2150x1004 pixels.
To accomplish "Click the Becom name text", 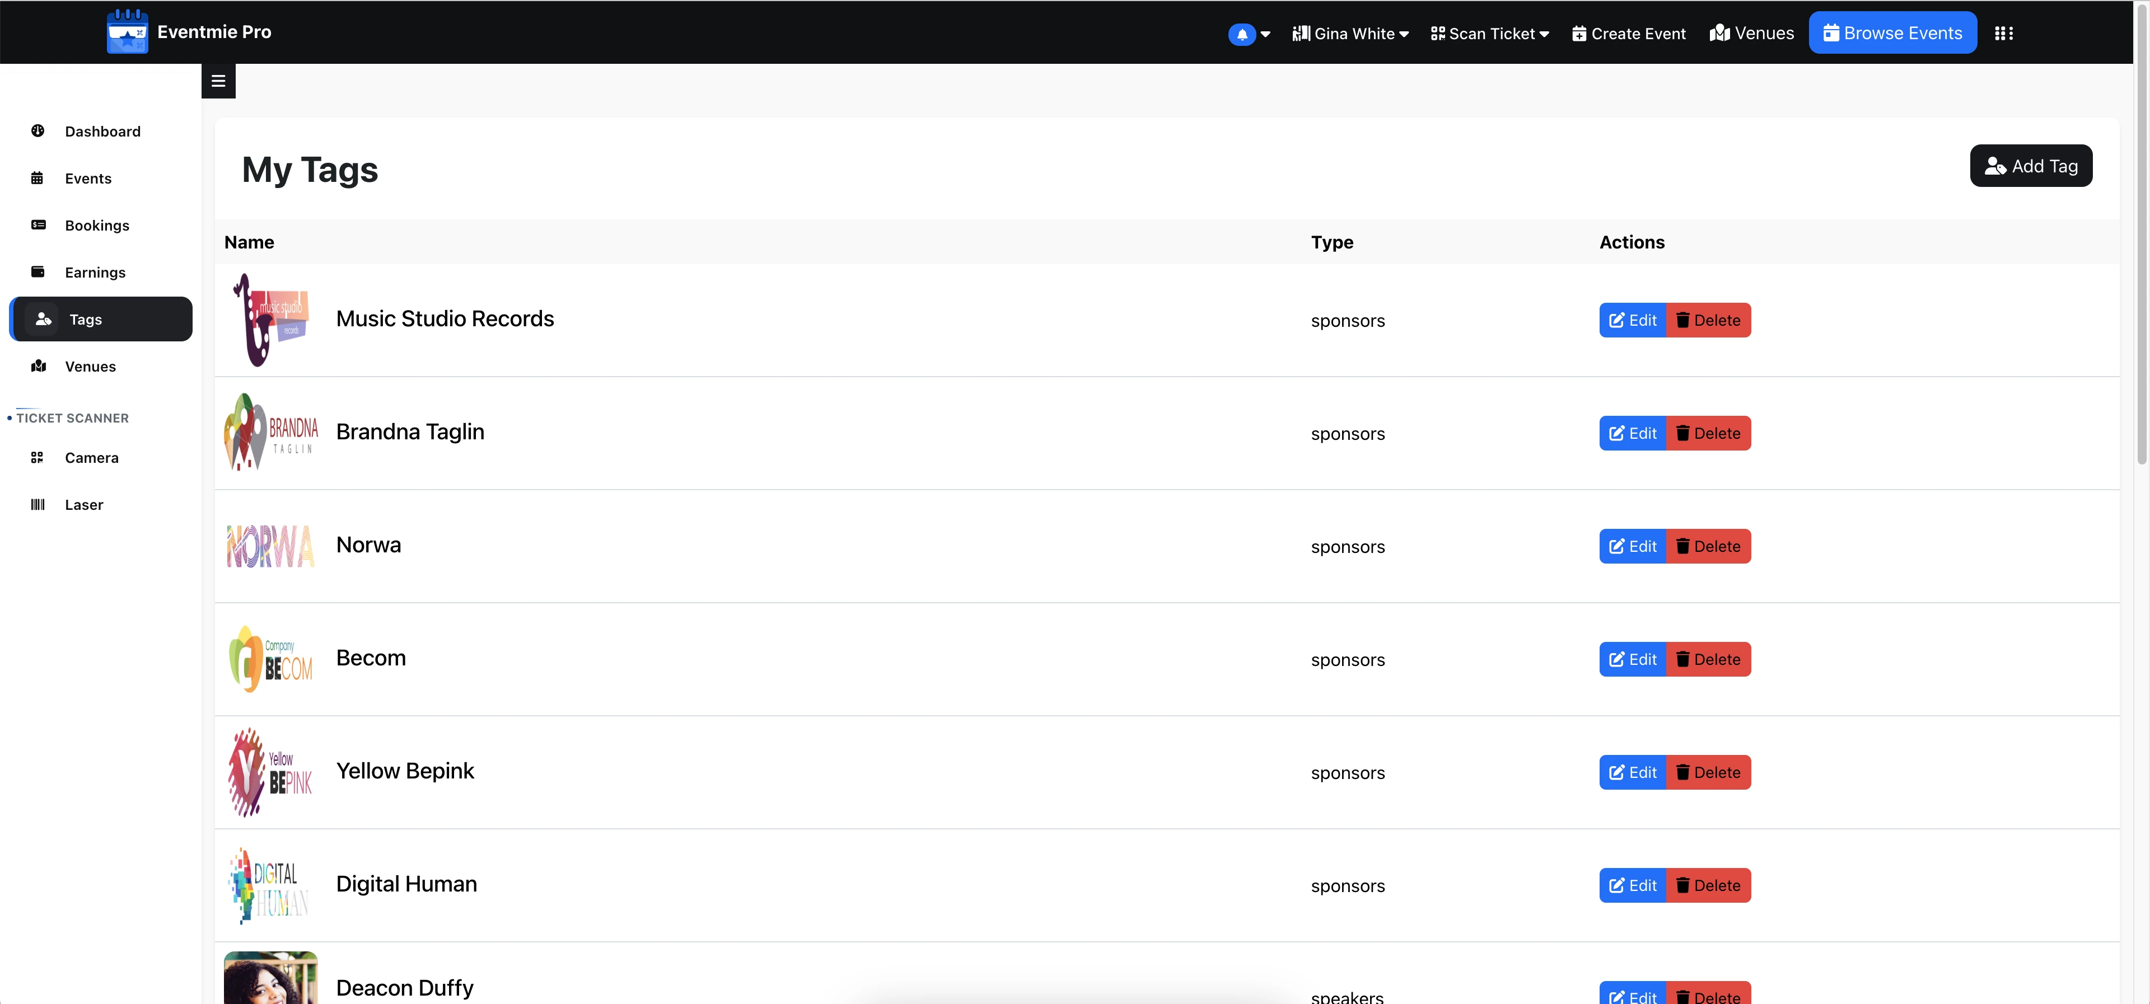I will coord(371,658).
